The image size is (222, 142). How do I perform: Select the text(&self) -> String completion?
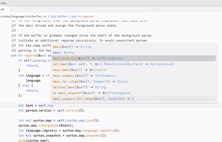point(134,47)
